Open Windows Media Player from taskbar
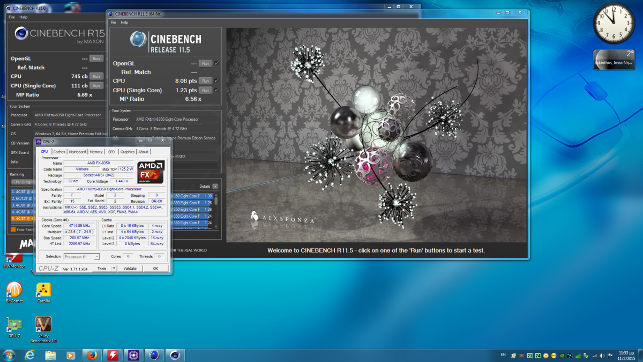643x362 pixels. 70,355
